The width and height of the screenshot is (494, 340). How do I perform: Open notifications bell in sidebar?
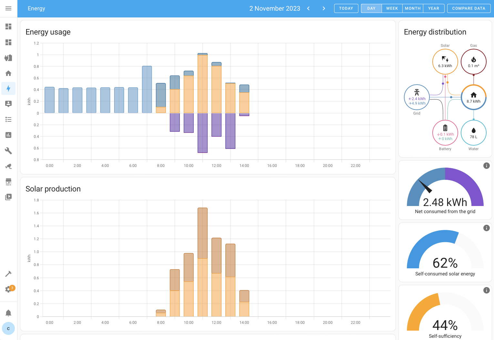(8, 313)
